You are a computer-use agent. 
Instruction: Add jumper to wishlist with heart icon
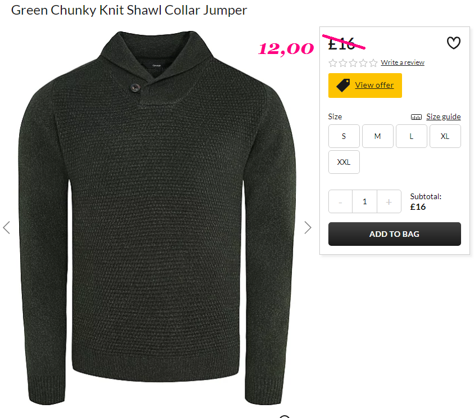[453, 43]
